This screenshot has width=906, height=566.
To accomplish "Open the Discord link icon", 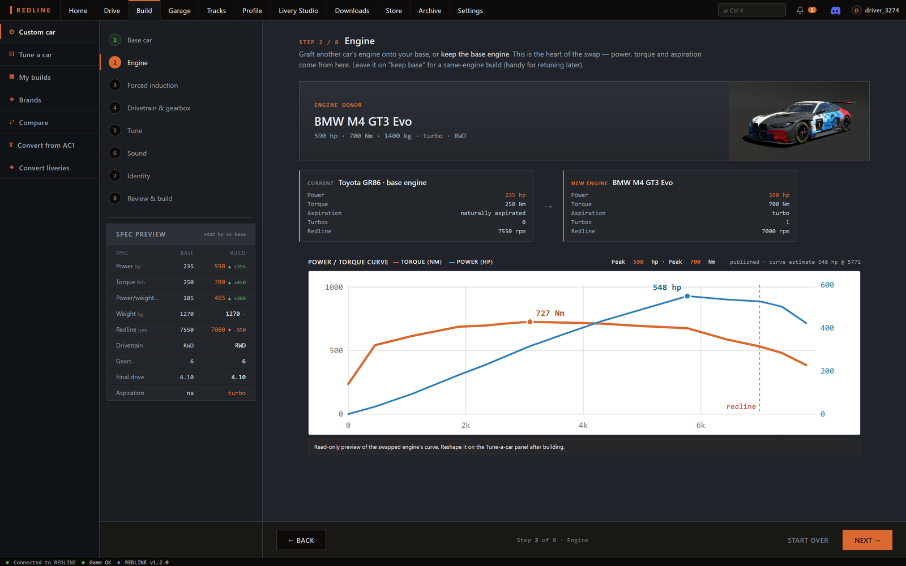I will [835, 10].
